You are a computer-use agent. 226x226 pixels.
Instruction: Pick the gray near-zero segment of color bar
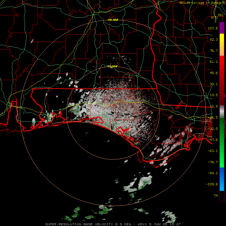(x=222, y=112)
